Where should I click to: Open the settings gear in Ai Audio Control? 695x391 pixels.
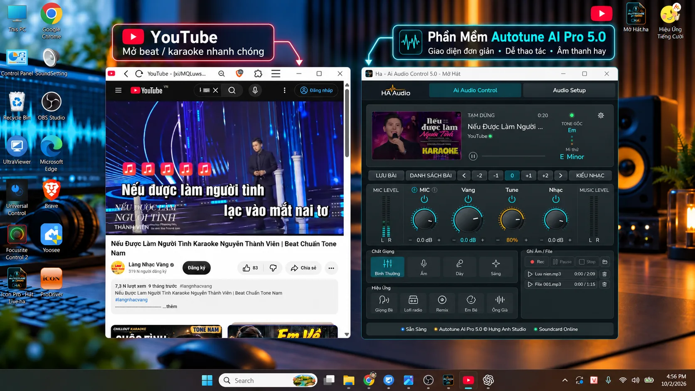601,116
